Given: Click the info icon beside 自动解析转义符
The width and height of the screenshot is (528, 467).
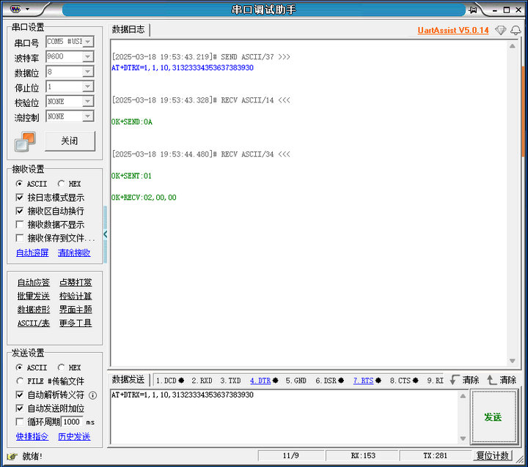Looking at the screenshot, I should (93, 395).
